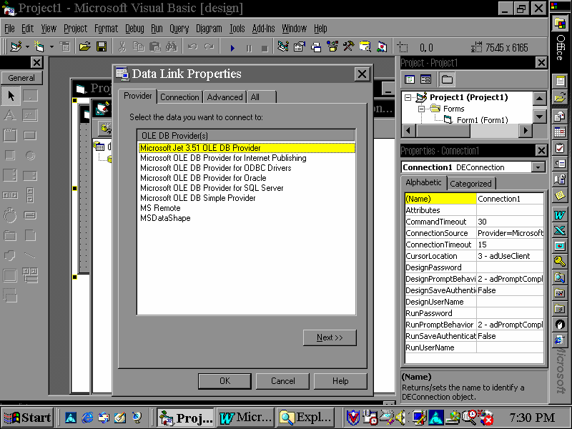
Task: Open the Windows Start button
Action: tap(28, 418)
